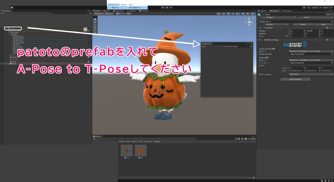Open the Layout dropdown in top toolbar
Viewport: 334px width, 182px height.
click(327, 7)
